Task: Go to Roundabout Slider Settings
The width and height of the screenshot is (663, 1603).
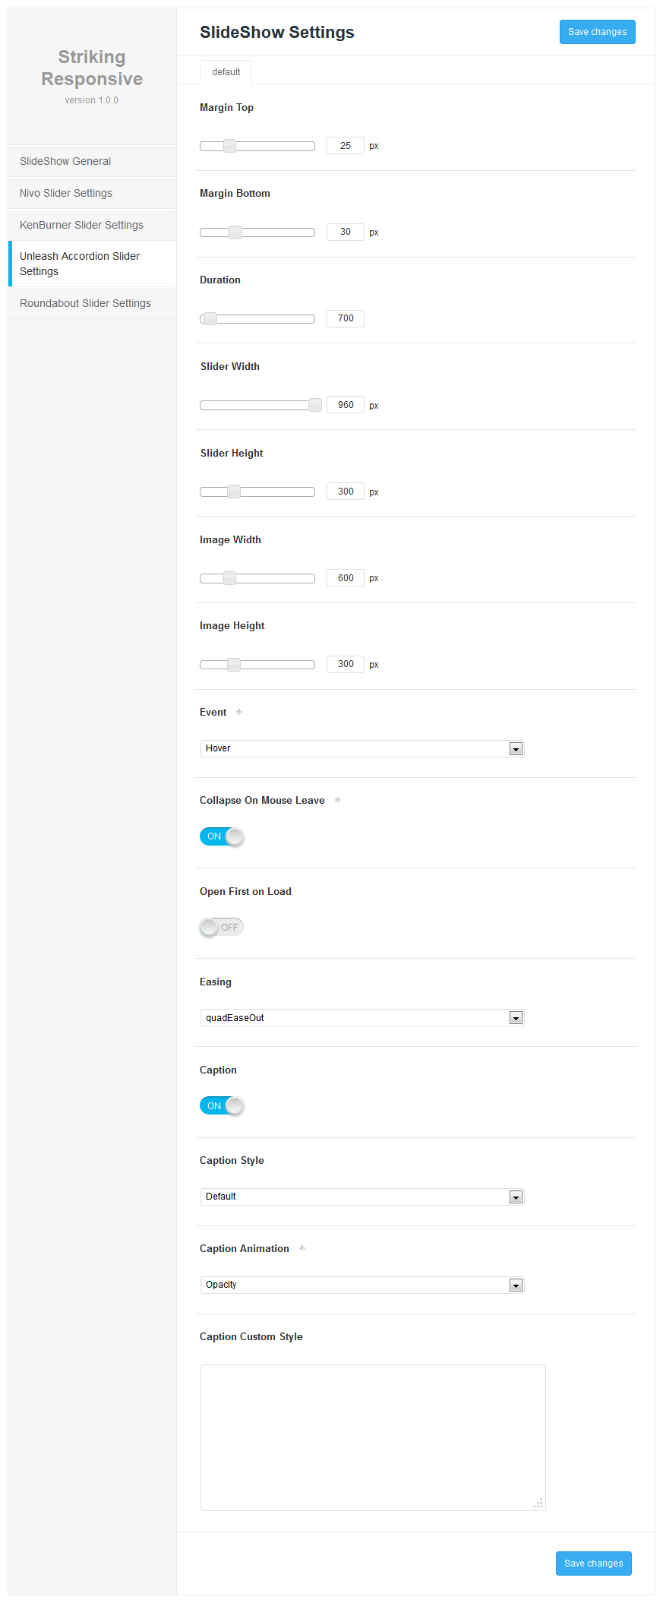Action: pyautogui.click(x=85, y=302)
